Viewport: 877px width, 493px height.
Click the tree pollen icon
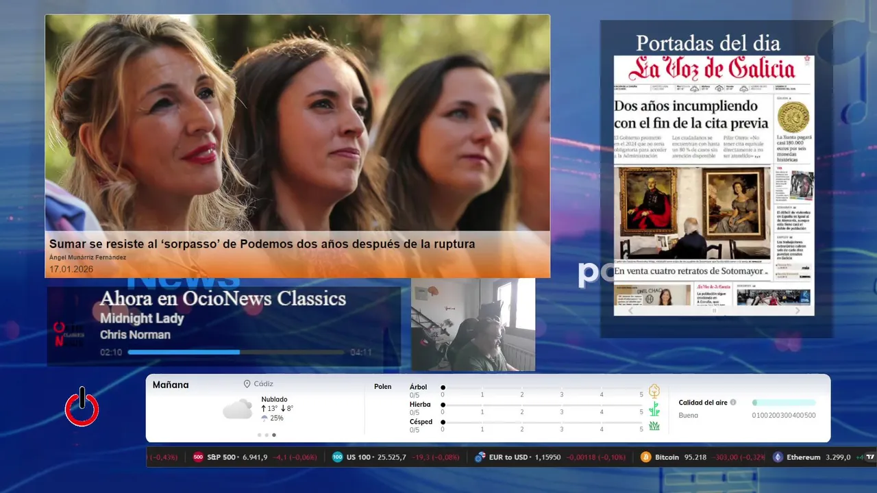coord(654,391)
